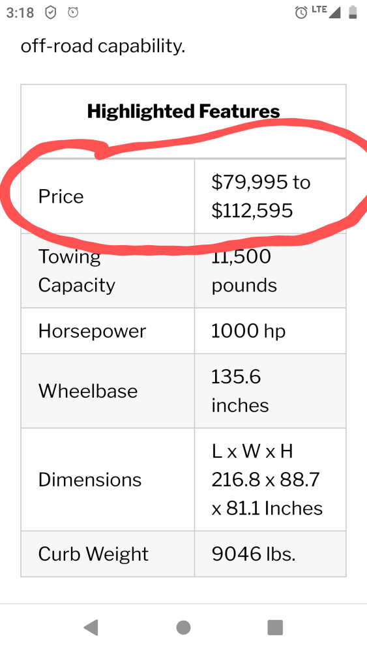
Task: Tap the Android back triangle button
Action: [91, 627]
